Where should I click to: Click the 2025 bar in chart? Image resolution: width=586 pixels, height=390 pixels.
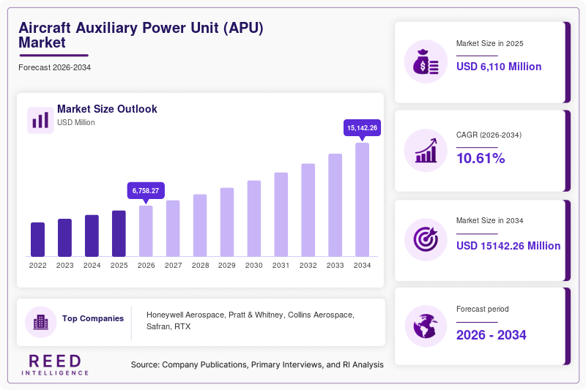point(119,233)
